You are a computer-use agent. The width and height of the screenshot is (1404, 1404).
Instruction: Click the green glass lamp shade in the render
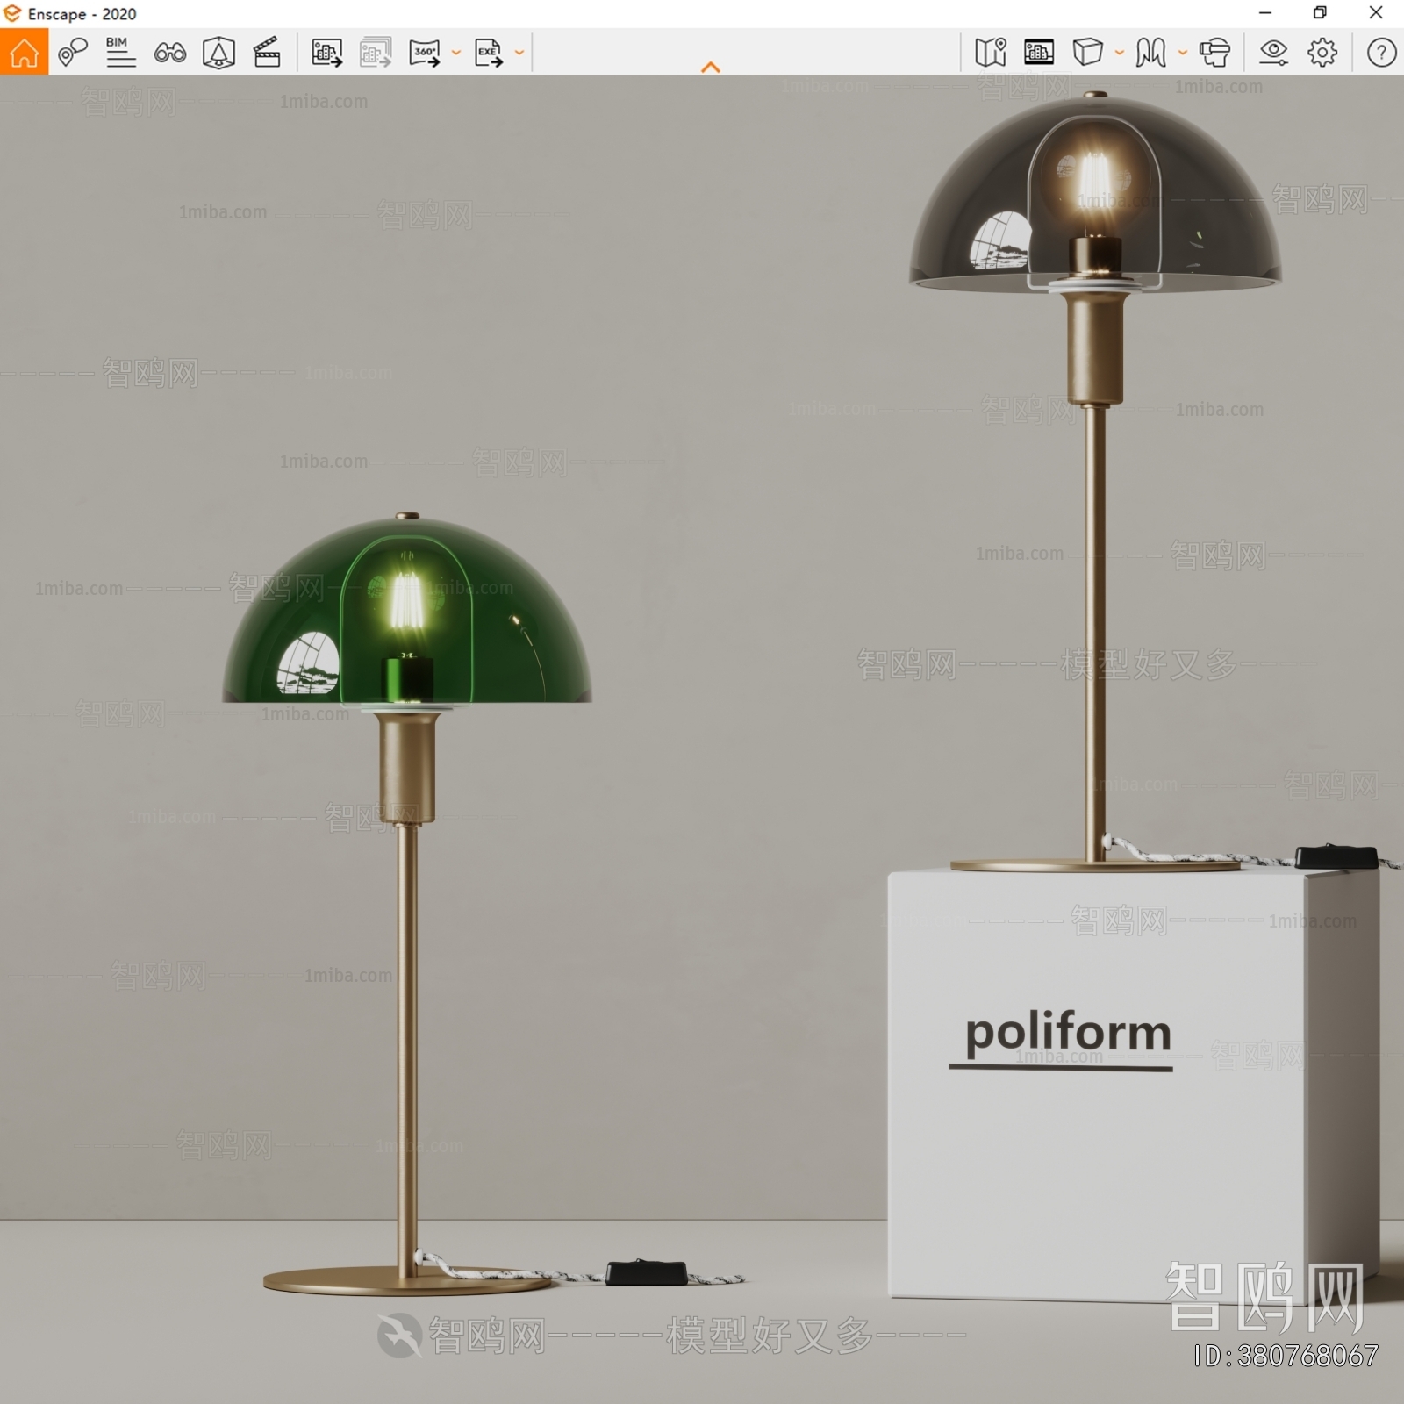pyautogui.click(x=407, y=610)
